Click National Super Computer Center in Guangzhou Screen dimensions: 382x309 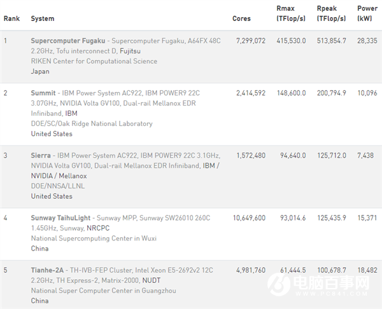(x=103, y=291)
